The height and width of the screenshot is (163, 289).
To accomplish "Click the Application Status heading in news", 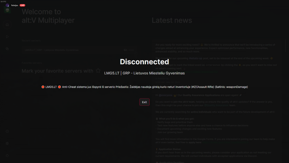I will pyautogui.click(x=170, y=149).
